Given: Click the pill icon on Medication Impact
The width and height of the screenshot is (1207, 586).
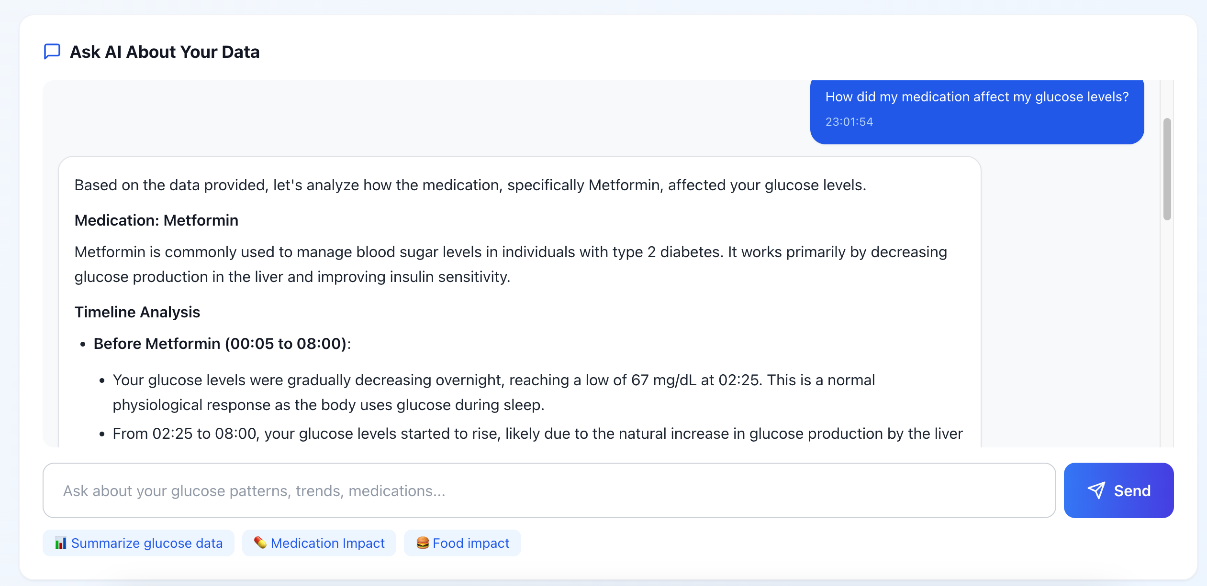Looking at the screenshot, I should pos(260,543).
